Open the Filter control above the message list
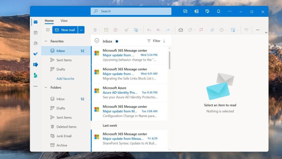Screen dimensions: 282x159 point(156,41)
